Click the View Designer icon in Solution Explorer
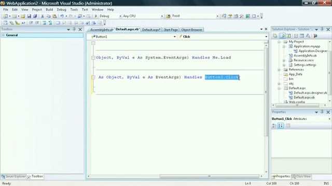The height and width of the screenshot is (186, 332). pos(302,36)
